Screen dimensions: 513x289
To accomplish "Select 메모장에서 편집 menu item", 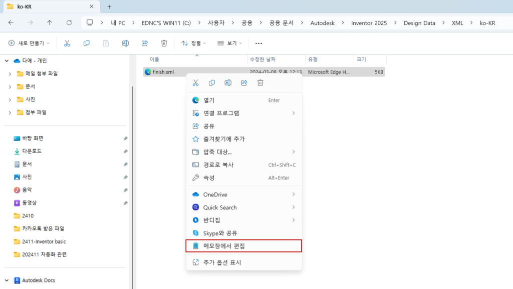I will click(244, 246).
